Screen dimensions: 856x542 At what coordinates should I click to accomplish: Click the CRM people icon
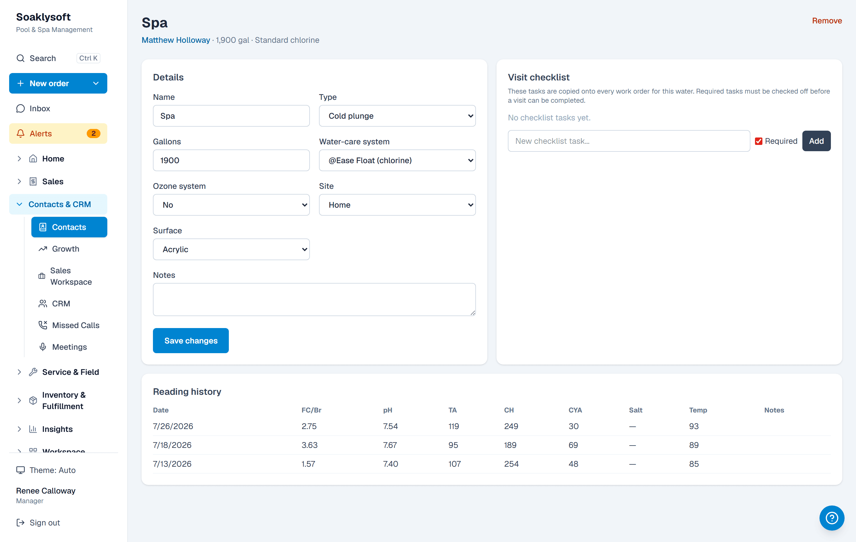click(x=43, y=304)
